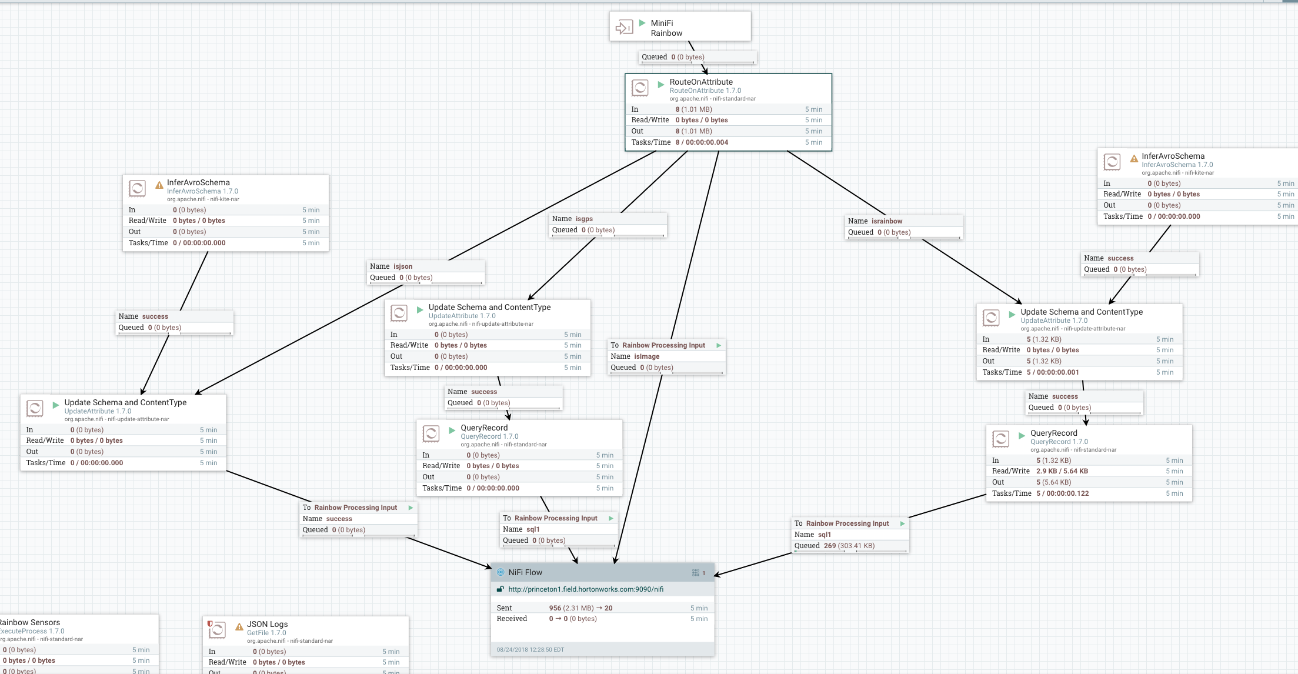This screenshot has height=674, width=1298.
Task: Click the left InferAvroSchema processor icon
Action: [137, 189]
